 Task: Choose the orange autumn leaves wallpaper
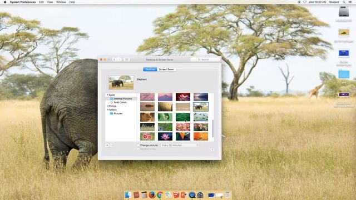201,137
